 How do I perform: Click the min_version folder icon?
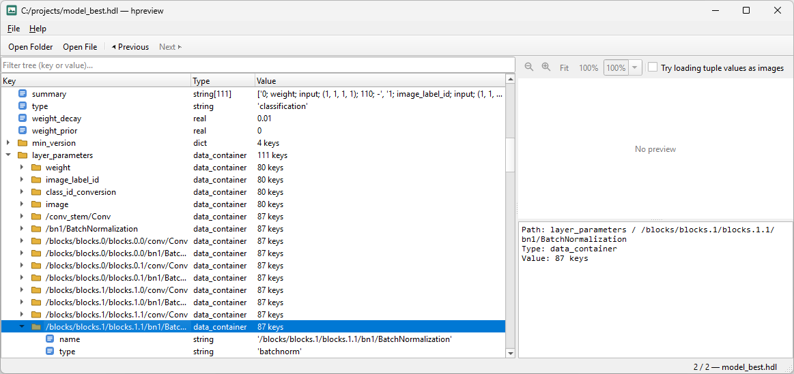[x=23, y=143]
